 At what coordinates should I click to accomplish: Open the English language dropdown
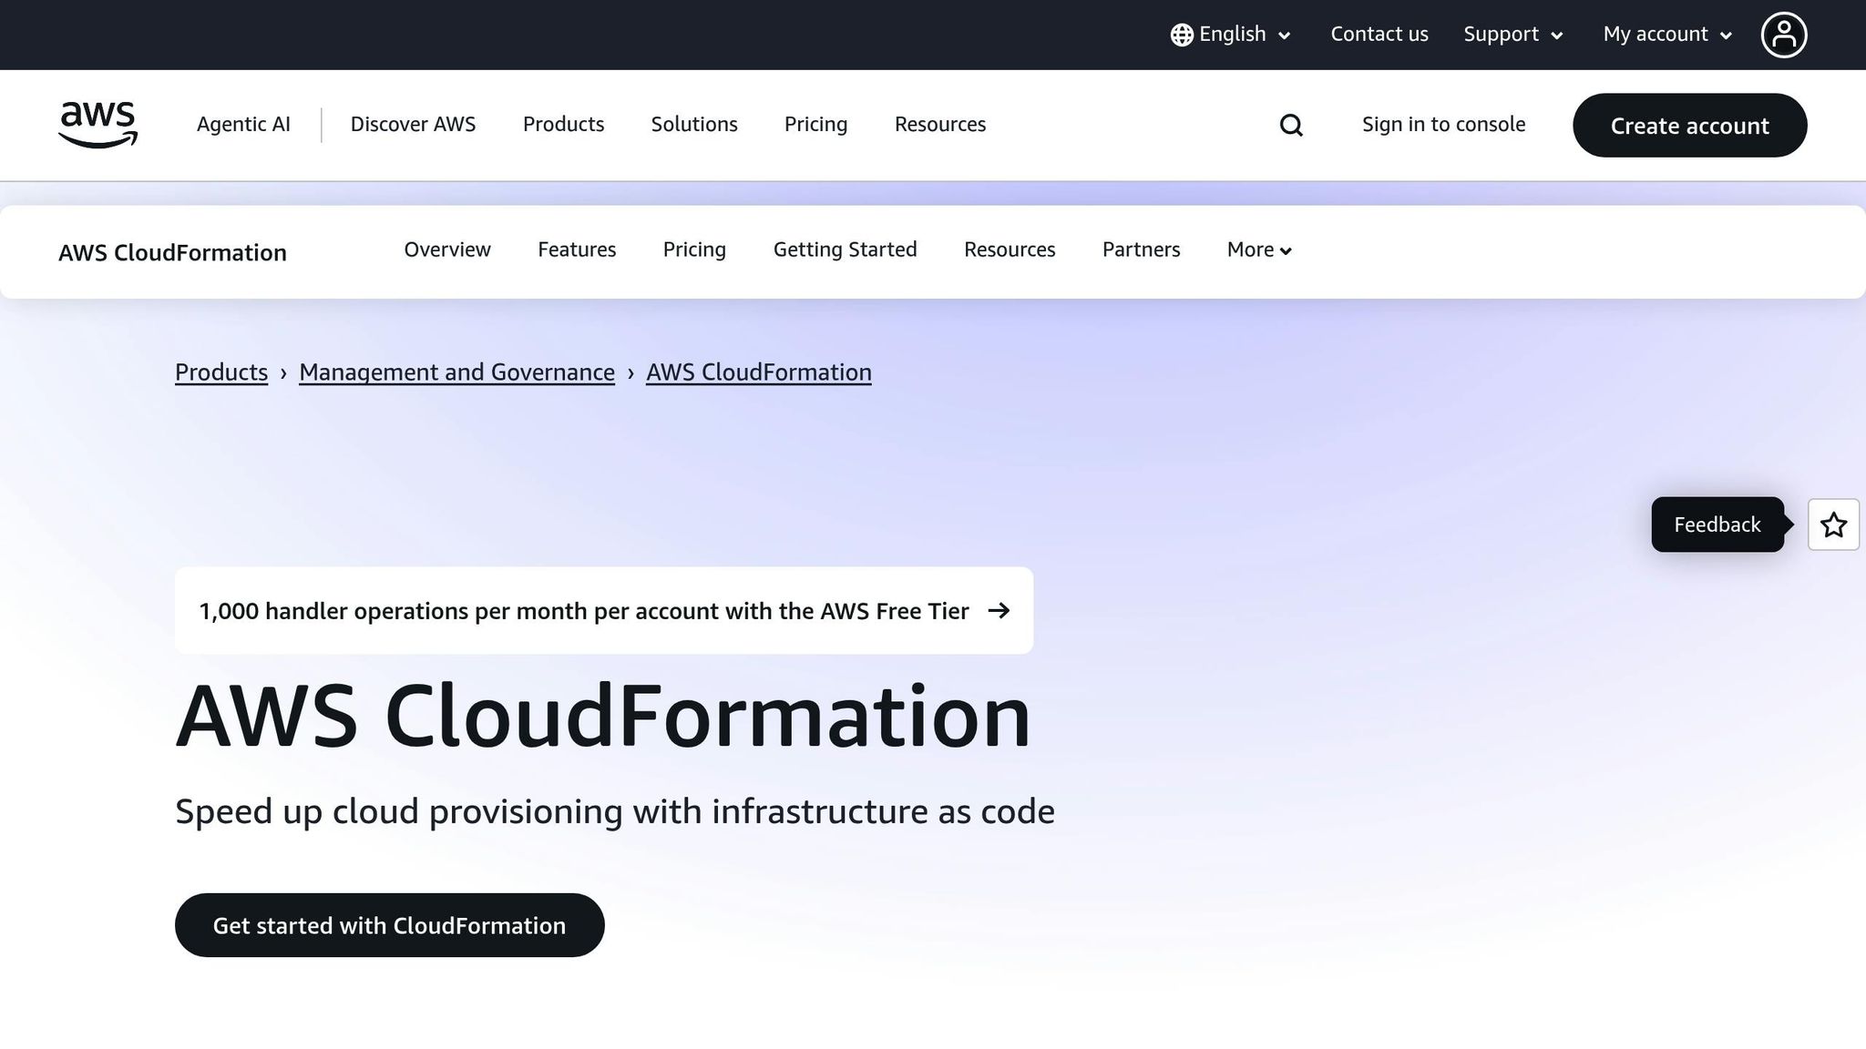1231,35
